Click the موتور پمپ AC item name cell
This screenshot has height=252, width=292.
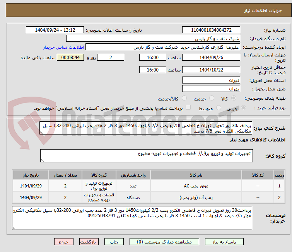click(196, 186)
